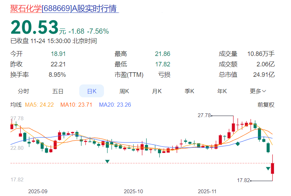Click the 总市值 value 24.91亿

pyautogui.click(x=264, y=75)
